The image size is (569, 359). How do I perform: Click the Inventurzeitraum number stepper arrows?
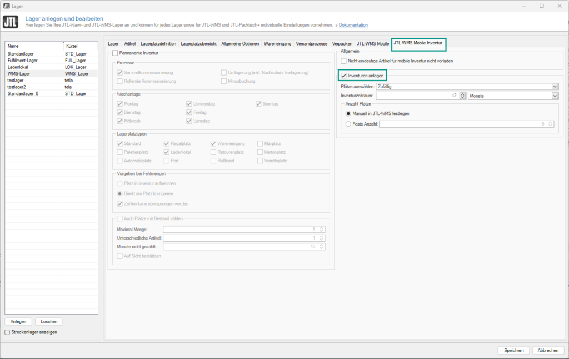[463, 96]
